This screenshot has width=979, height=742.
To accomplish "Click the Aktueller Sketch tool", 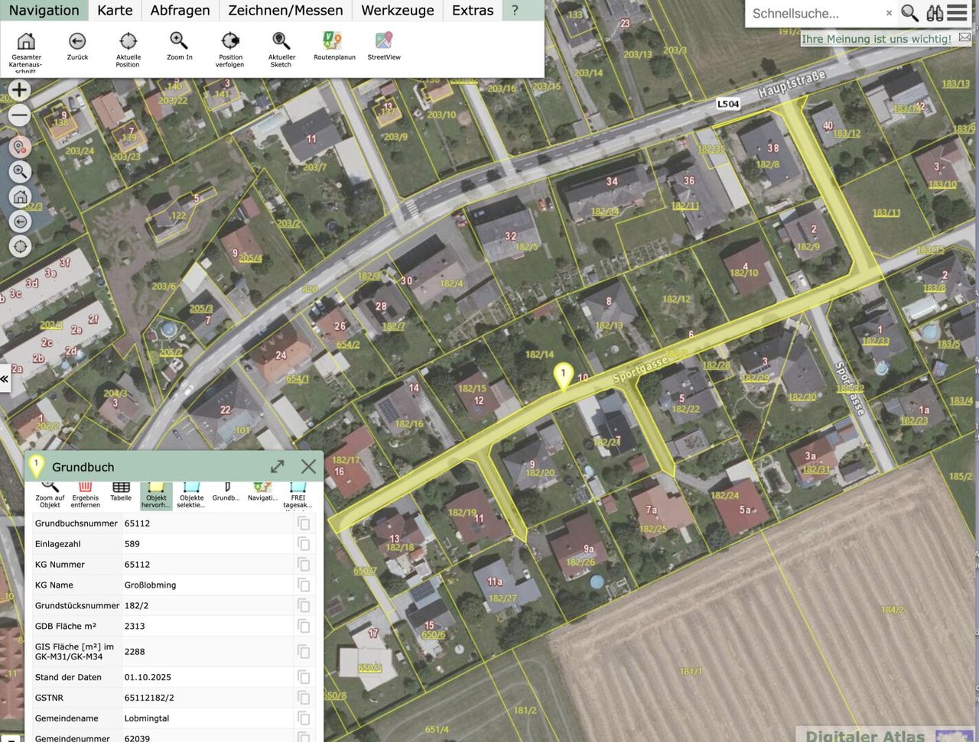I will [x=281, y=41].
